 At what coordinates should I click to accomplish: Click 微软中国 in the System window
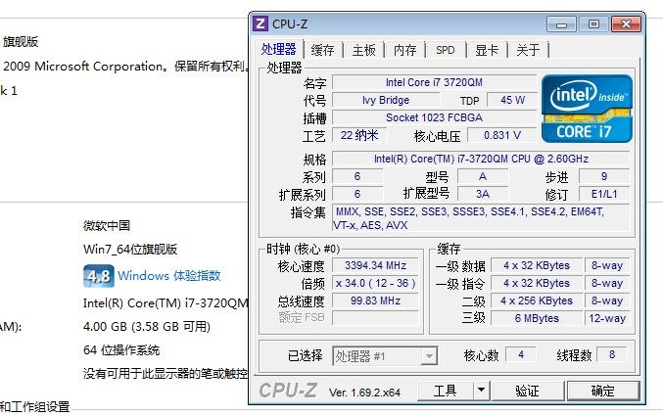click(107, 226)
